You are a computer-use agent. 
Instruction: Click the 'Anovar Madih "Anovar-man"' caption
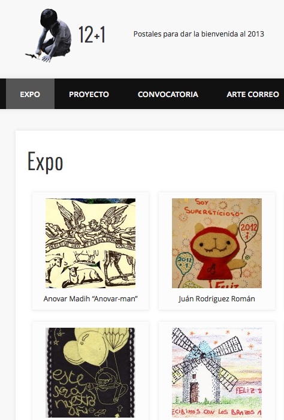coord(90,298)
